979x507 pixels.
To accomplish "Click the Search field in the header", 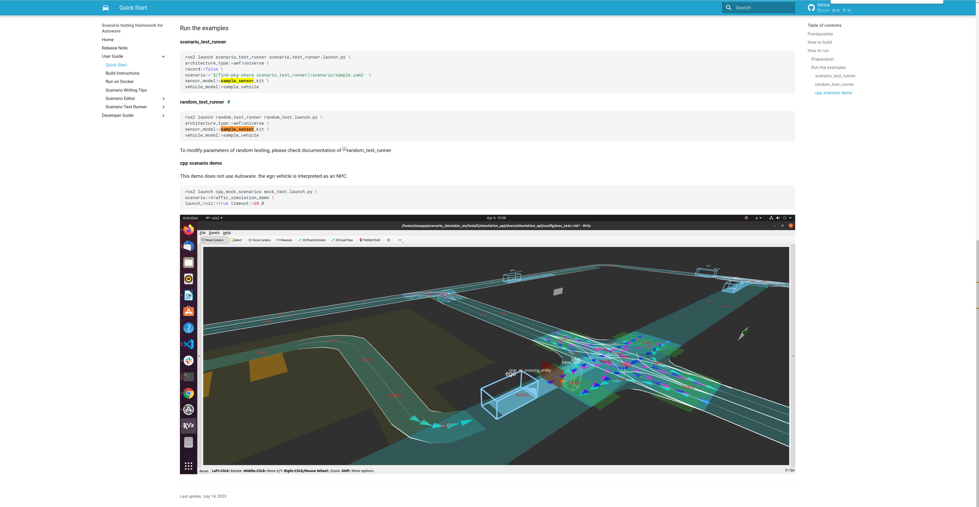I will tap(758, 7).
